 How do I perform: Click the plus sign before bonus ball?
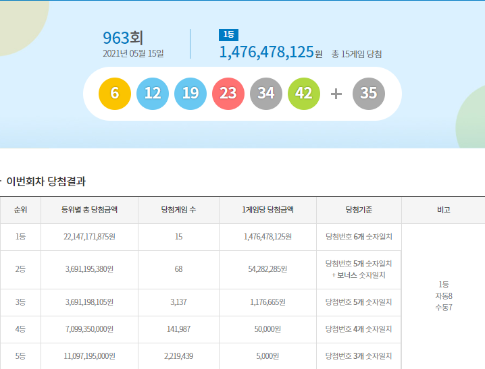click(x=336, y=94)
